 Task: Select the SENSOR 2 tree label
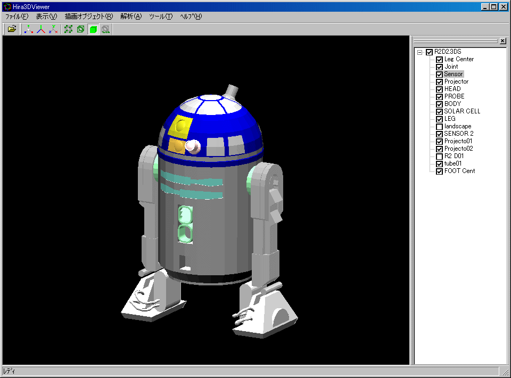[459, 134]
